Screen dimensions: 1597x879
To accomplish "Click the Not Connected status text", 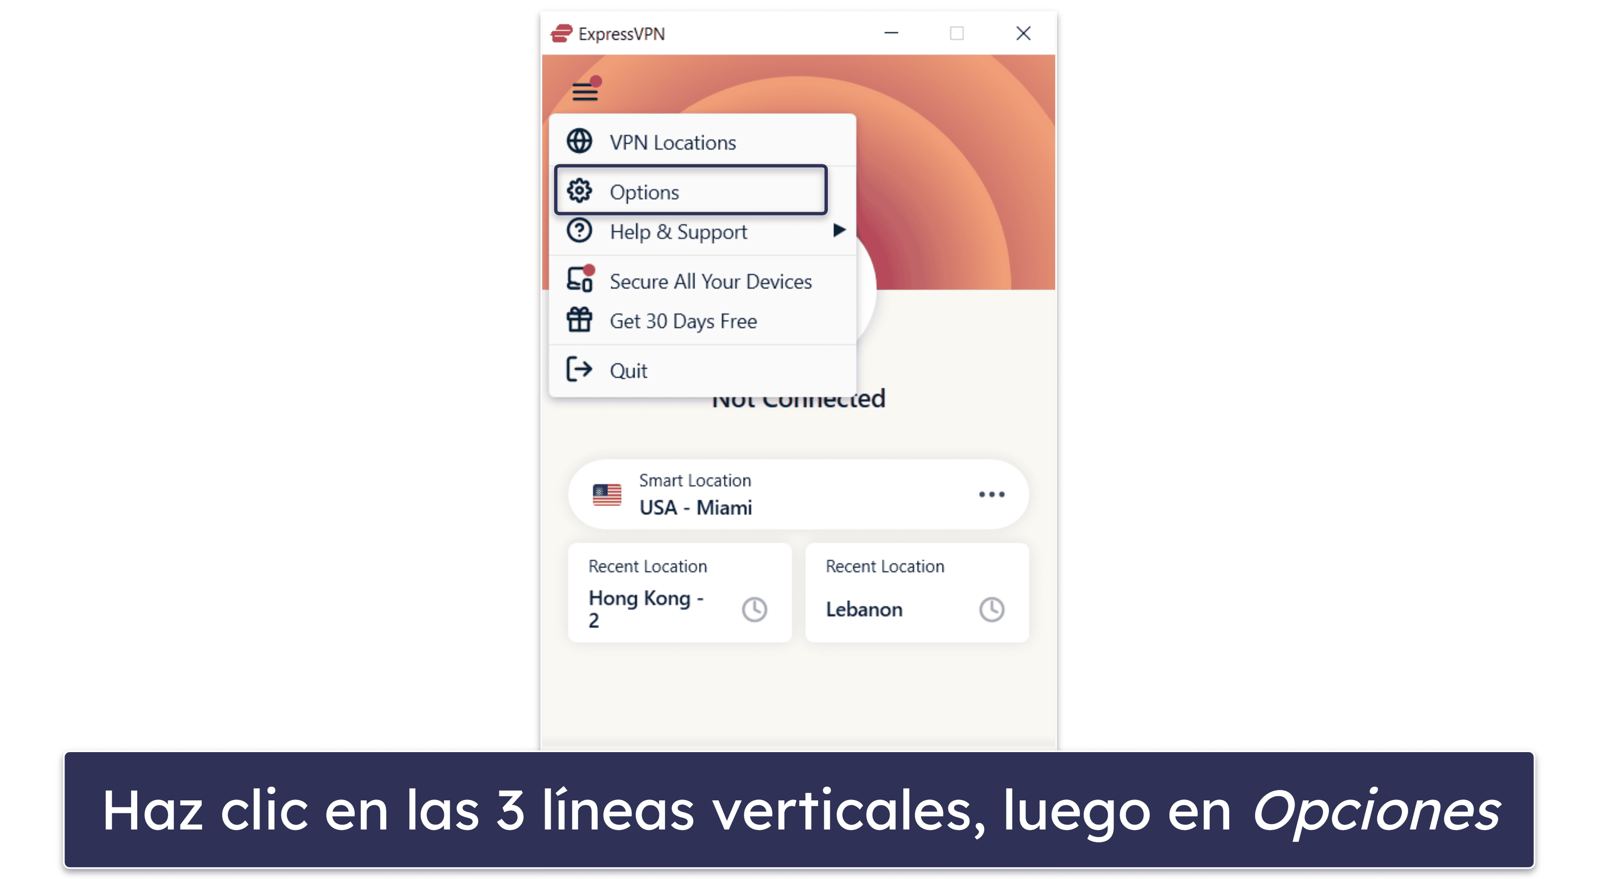I will (799, 401).
